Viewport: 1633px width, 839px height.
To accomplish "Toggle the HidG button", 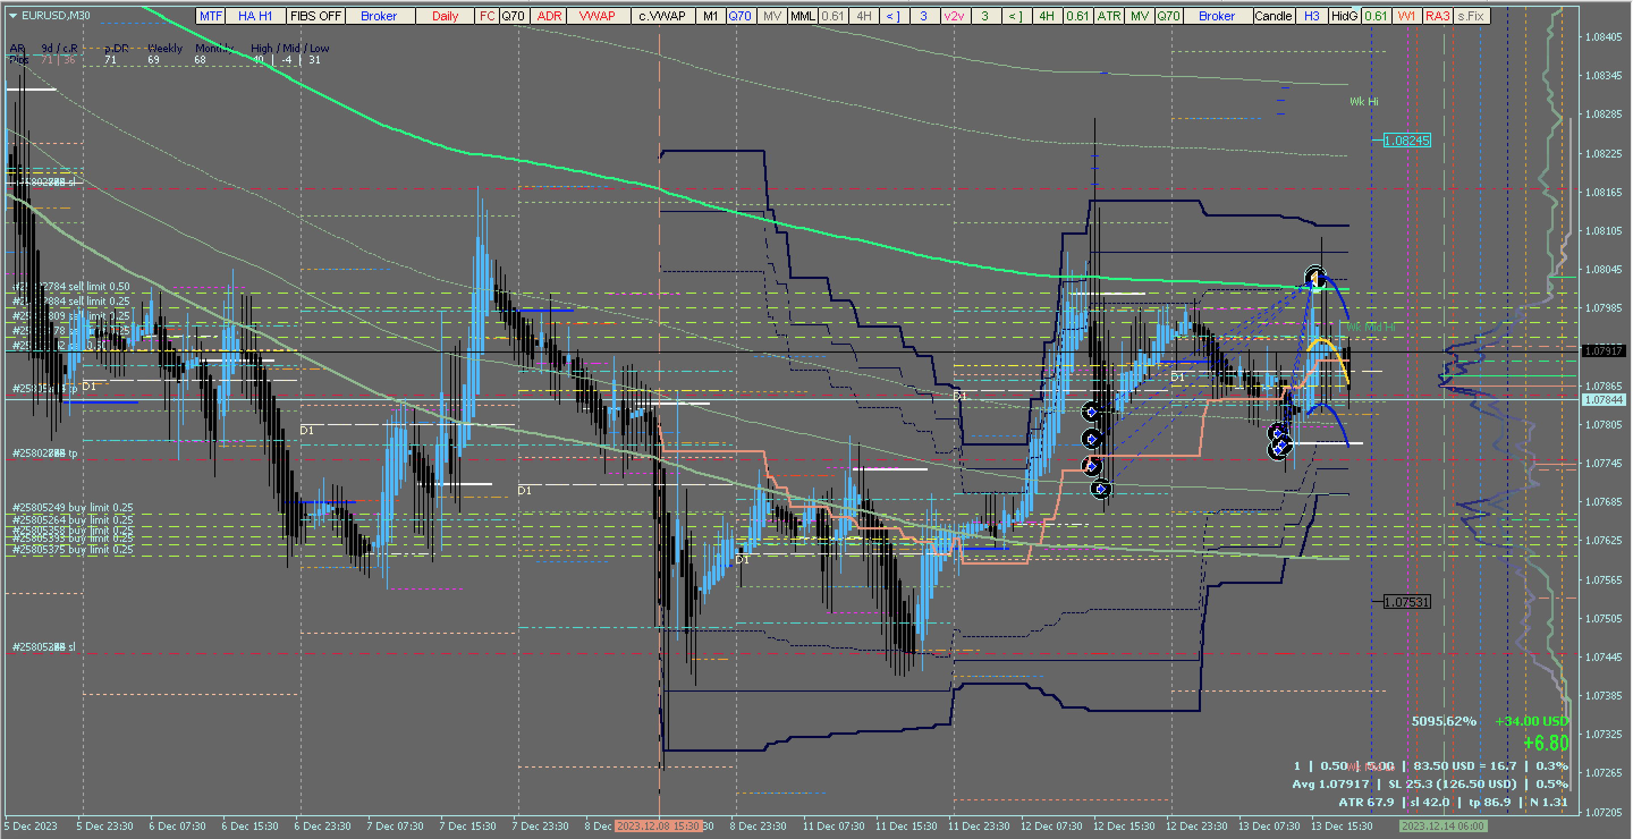I will coord(1344,16).
